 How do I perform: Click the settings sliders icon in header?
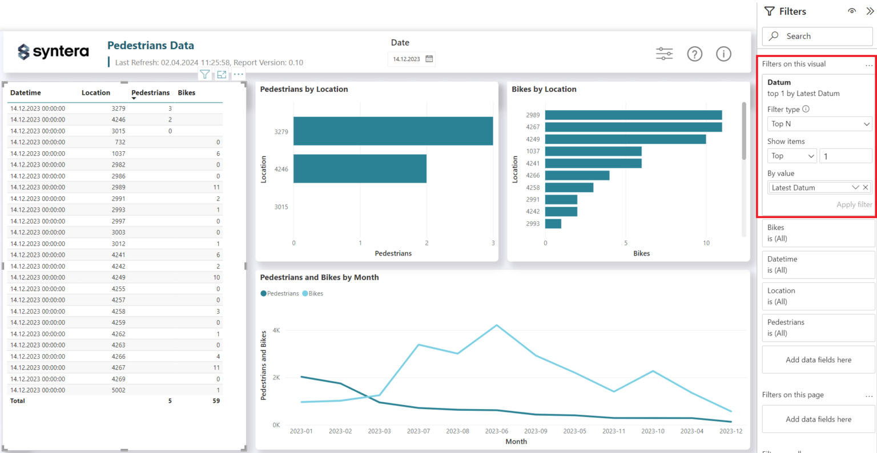pyautogui.click(x=664, y=54)
